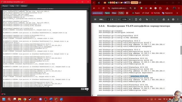Open the YouTube bookmark
The image size is (182, 102).
[156, 13]
